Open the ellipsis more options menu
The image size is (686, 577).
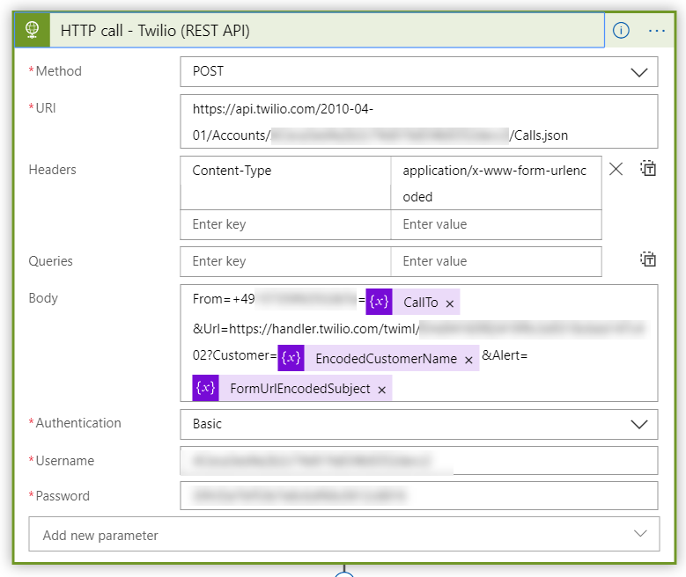click(657, 31)
